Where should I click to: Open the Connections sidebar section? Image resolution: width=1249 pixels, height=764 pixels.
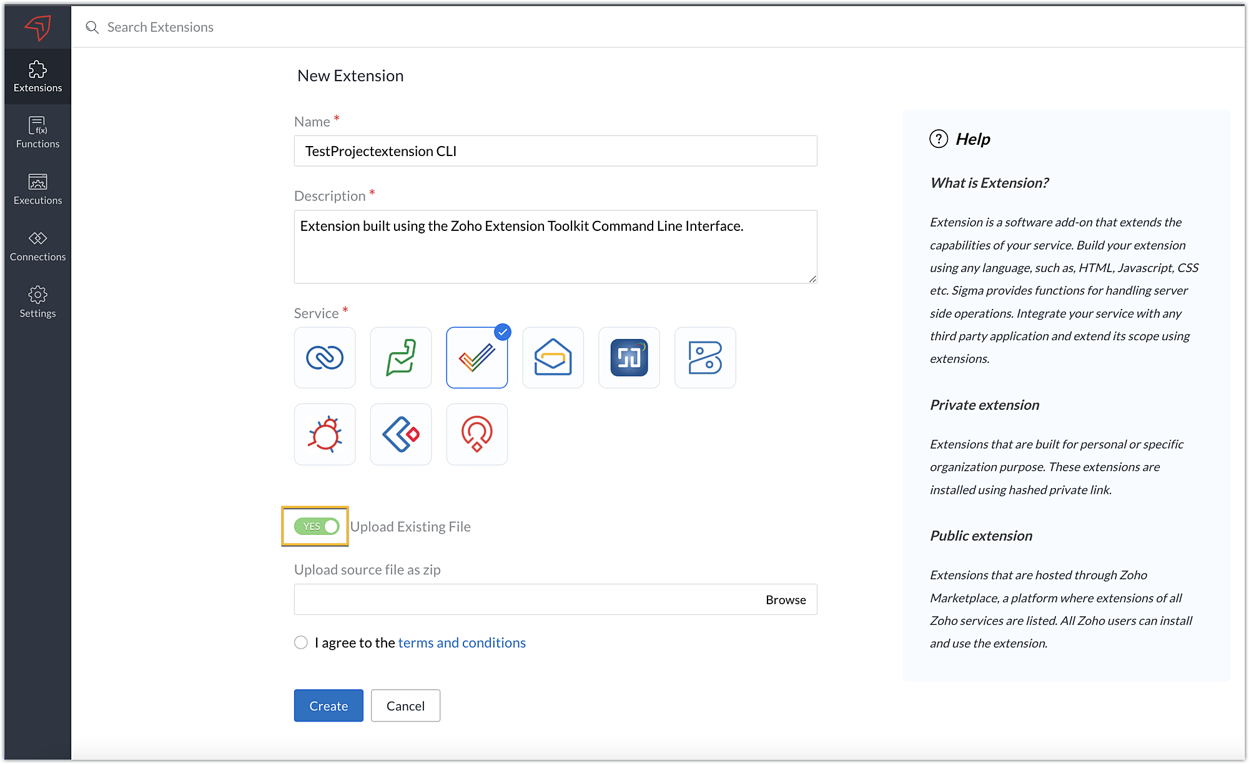(x=37, y=246)
